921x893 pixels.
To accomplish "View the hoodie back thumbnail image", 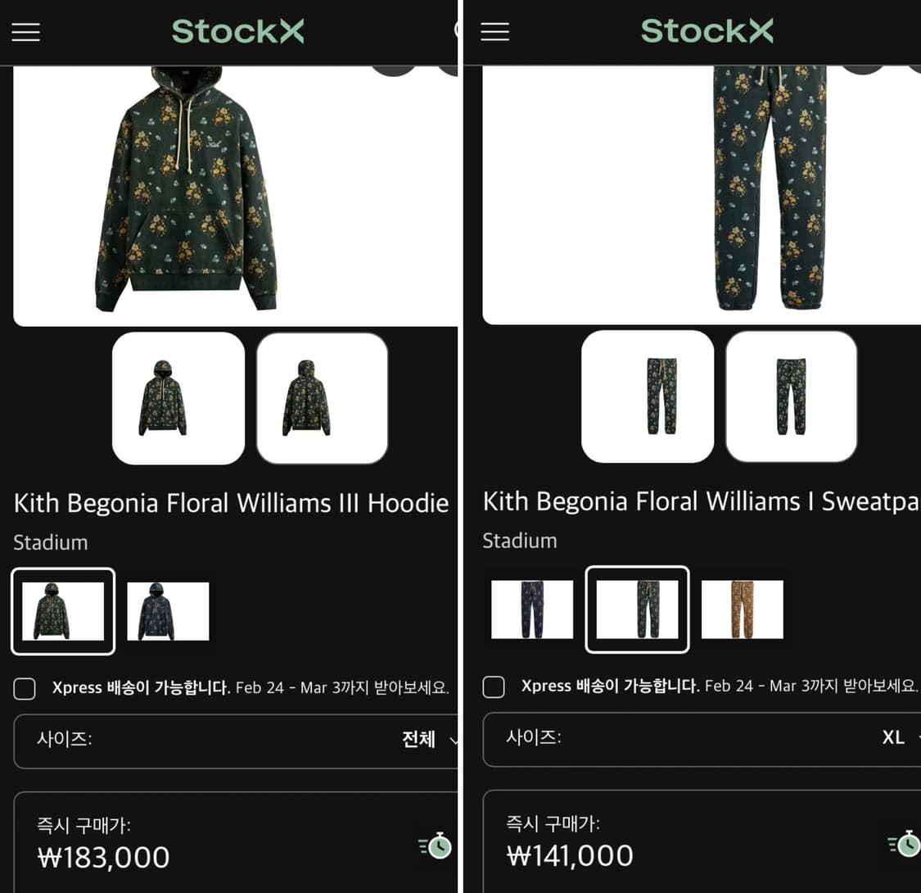I will point(322,398).
